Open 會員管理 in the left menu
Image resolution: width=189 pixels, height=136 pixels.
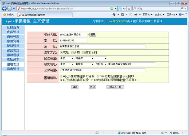coord(13,32)
